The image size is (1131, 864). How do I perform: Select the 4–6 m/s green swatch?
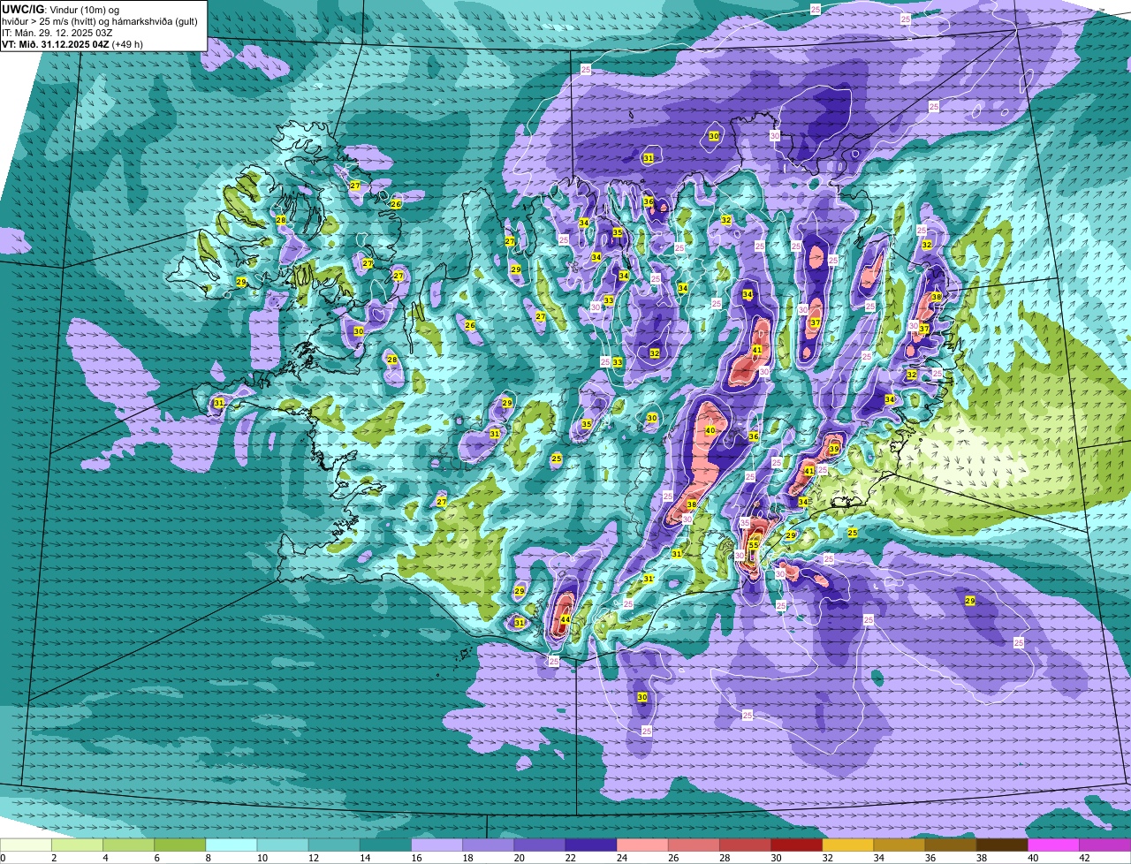click(128, 845)
